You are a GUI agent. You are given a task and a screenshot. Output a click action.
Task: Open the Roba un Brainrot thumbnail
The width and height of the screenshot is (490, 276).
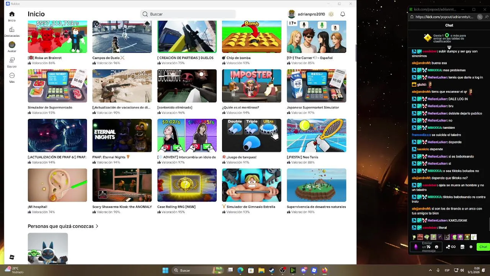tap(57, 37)
